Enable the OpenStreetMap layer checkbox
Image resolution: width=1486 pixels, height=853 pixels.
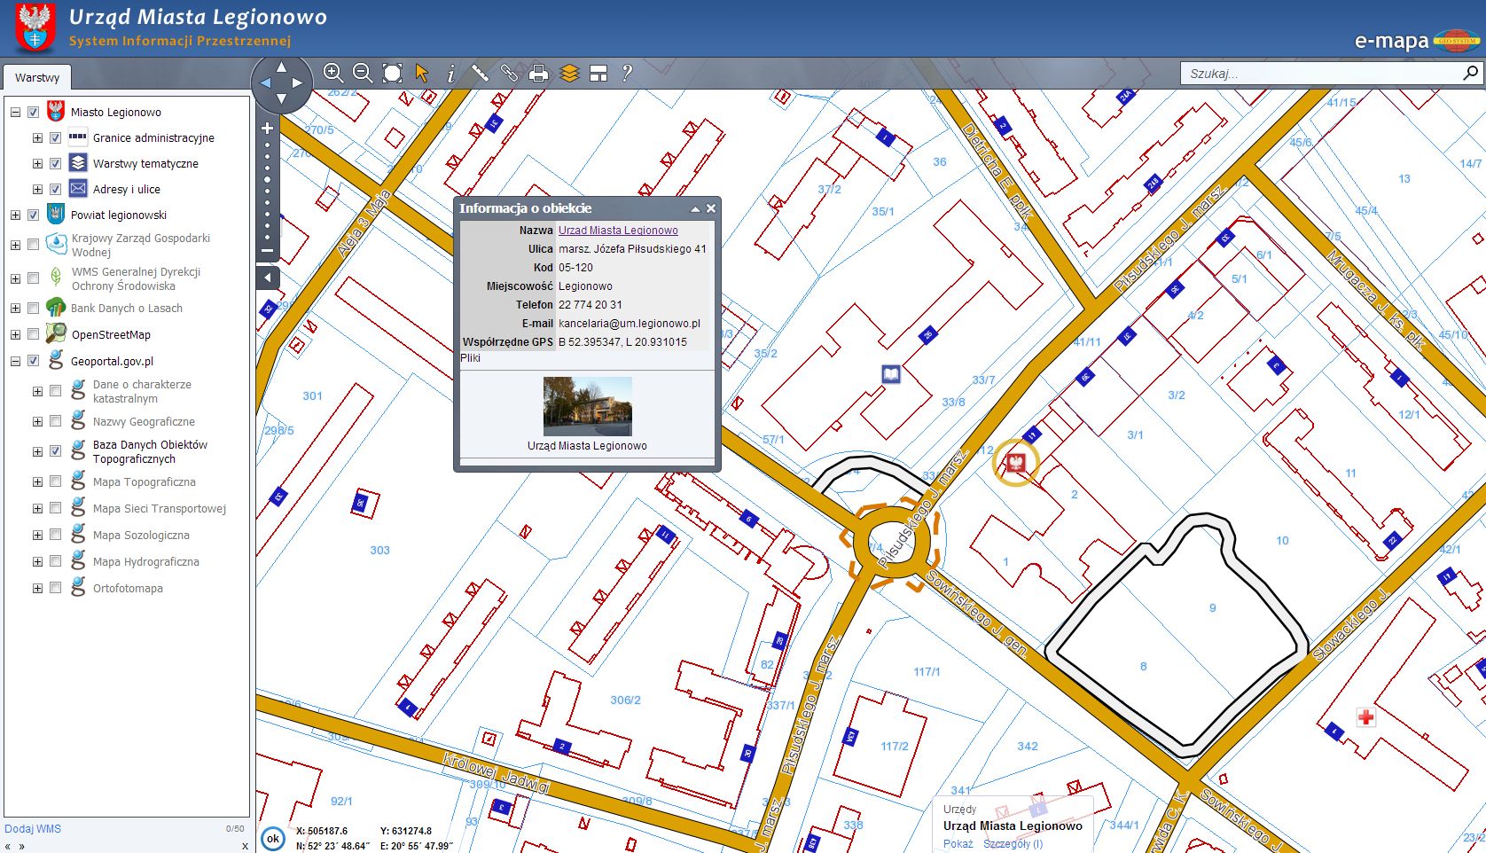[33, 335]
